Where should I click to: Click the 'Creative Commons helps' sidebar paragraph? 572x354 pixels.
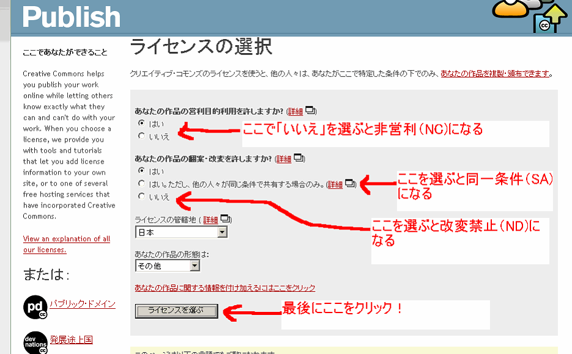click(69, 145)
